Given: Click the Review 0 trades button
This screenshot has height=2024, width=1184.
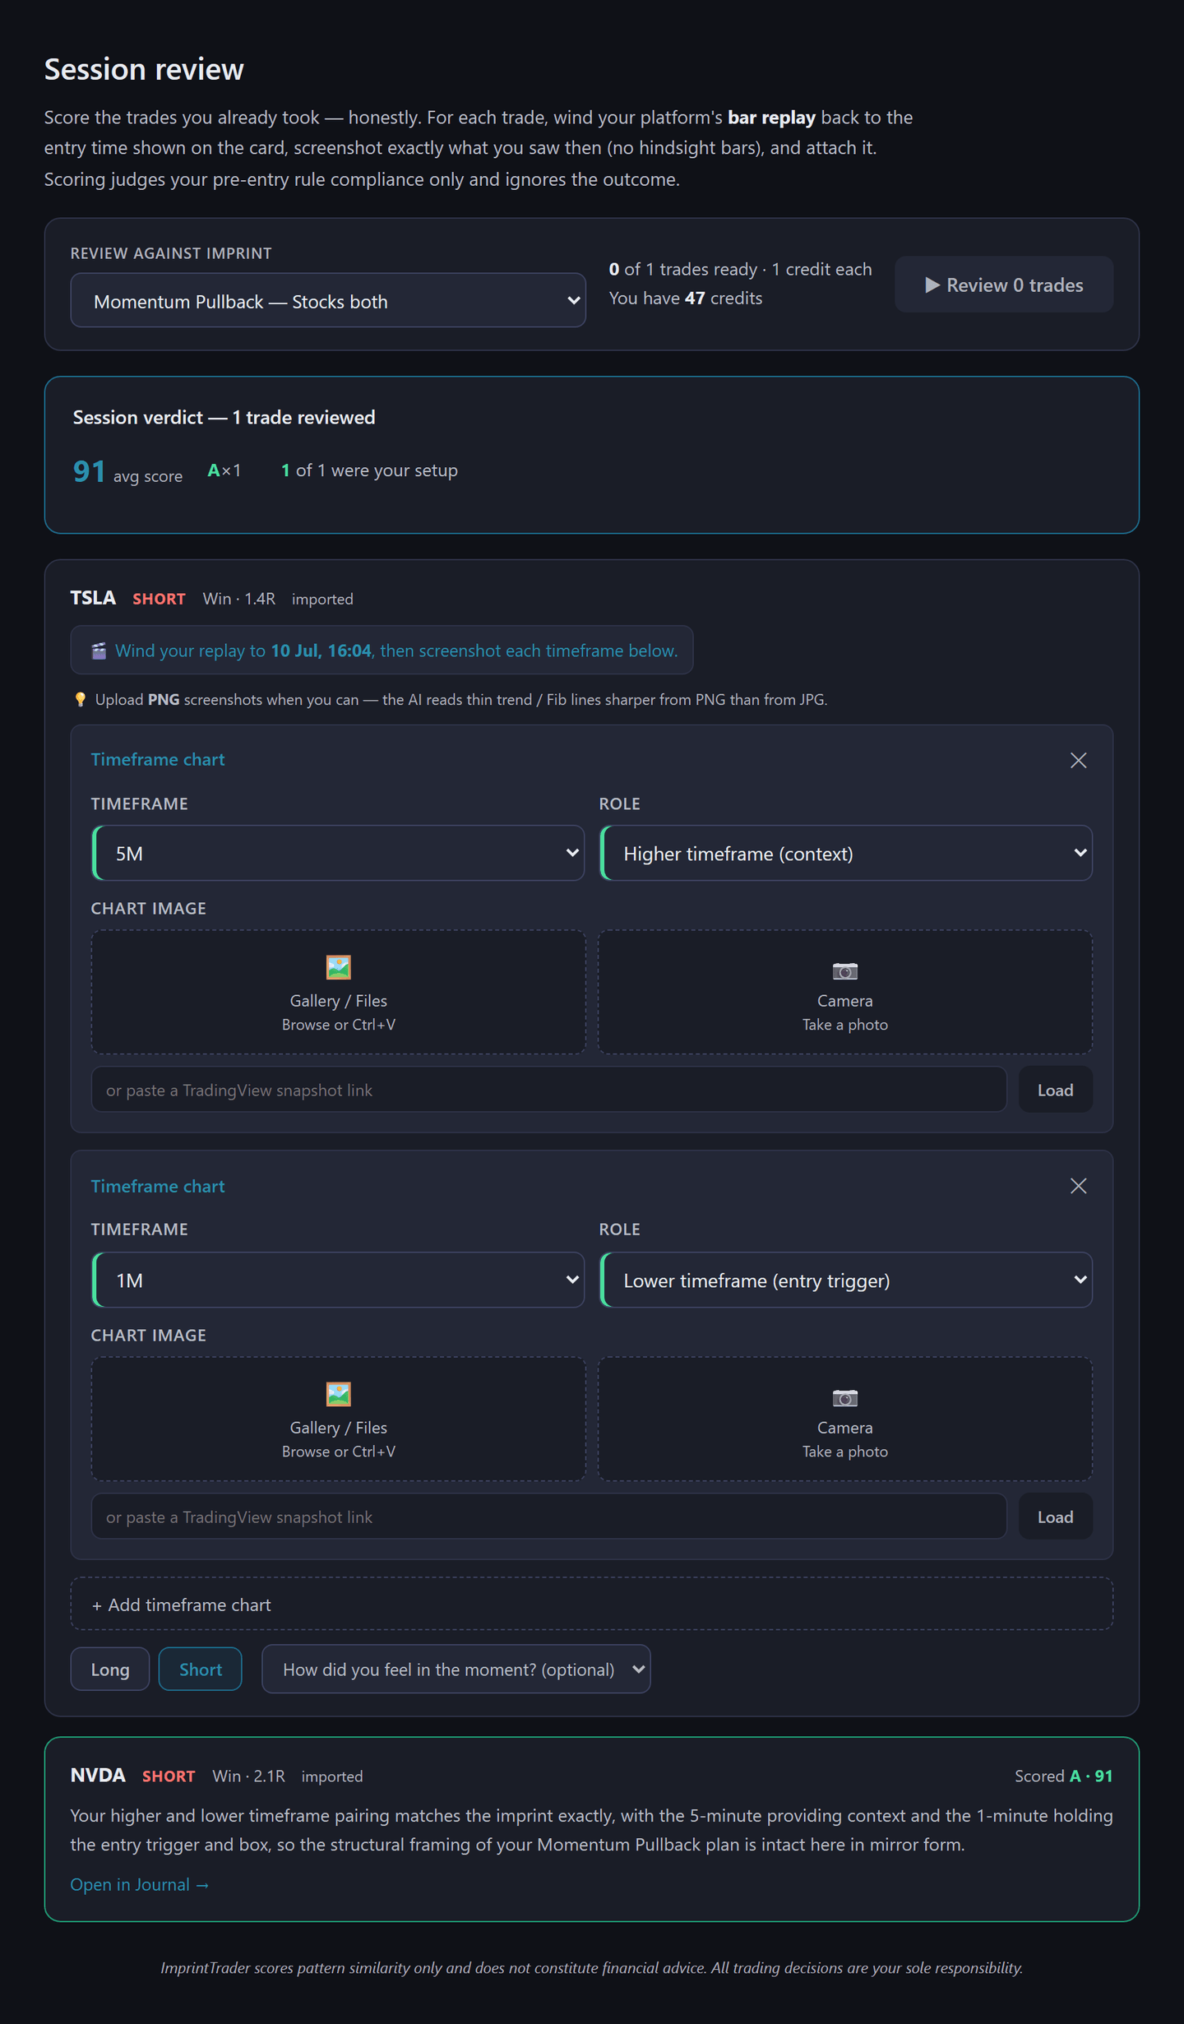Looking at the screenshot, I should (1004, 285).
